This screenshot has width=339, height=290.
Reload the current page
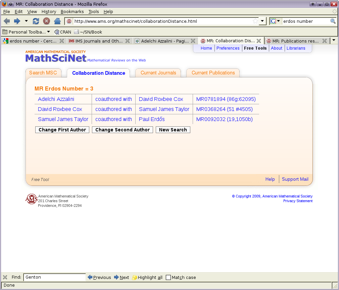pos(36,21)
